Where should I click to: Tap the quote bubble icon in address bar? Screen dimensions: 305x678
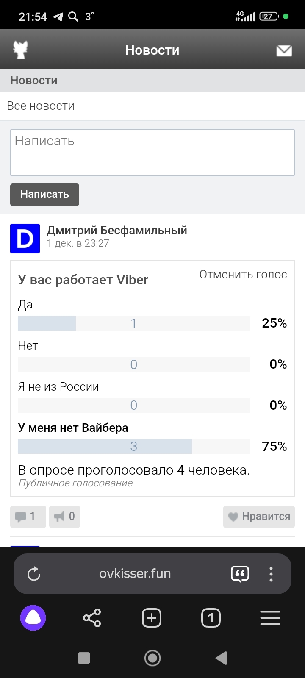[240, 574]
